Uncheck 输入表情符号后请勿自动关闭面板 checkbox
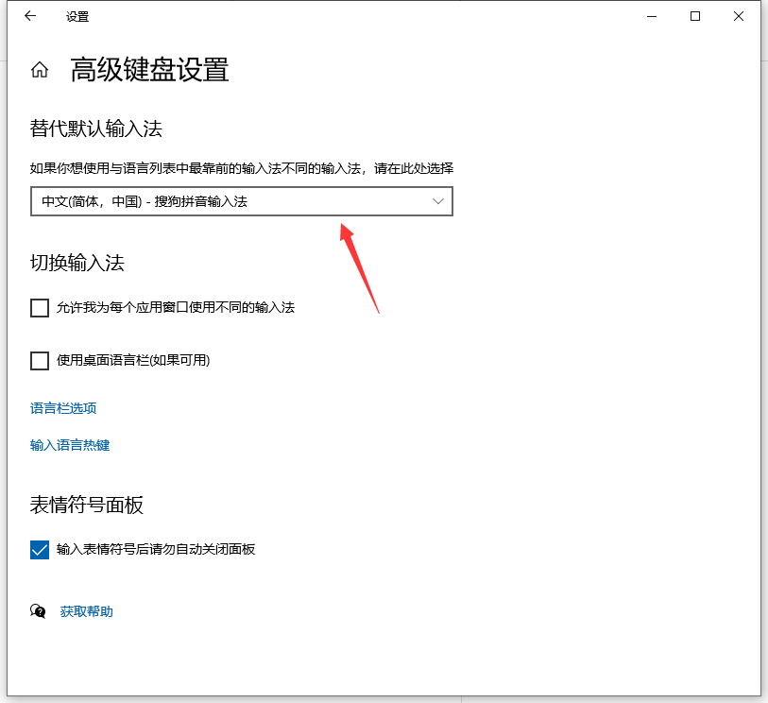This screenshot has width=768, height=703. (x=40, y=550)
